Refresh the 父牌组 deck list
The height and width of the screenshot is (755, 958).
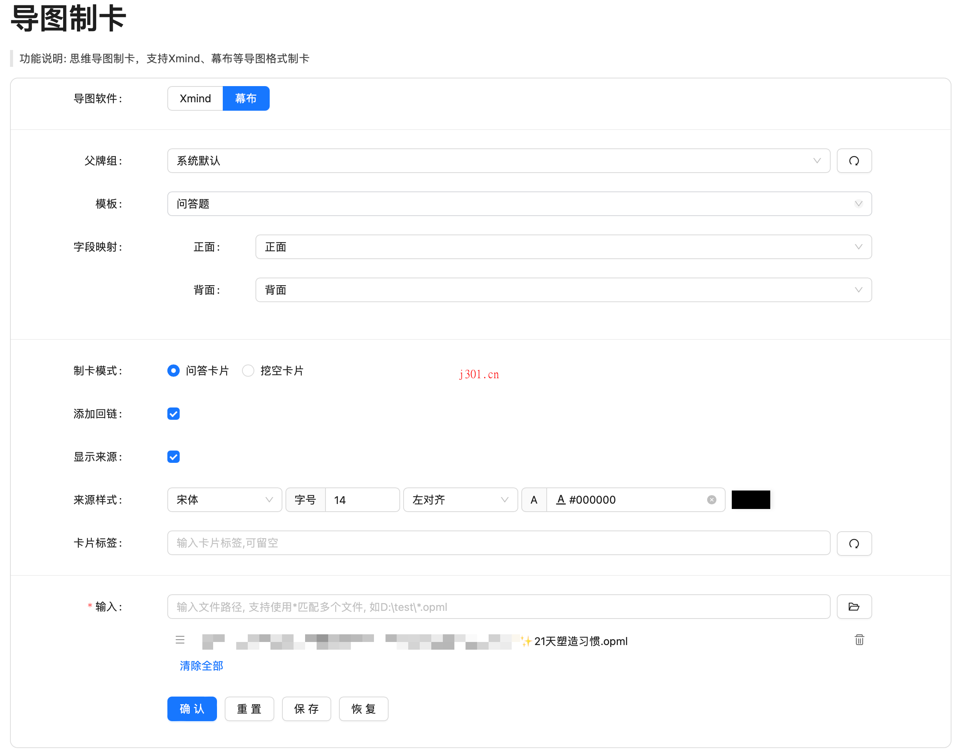854,160
